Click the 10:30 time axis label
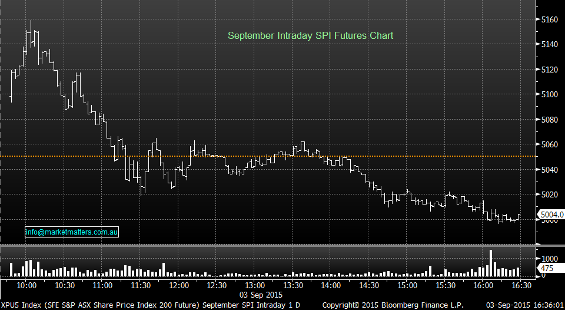This screenshot has width=565, height=310. click(65, 285)
